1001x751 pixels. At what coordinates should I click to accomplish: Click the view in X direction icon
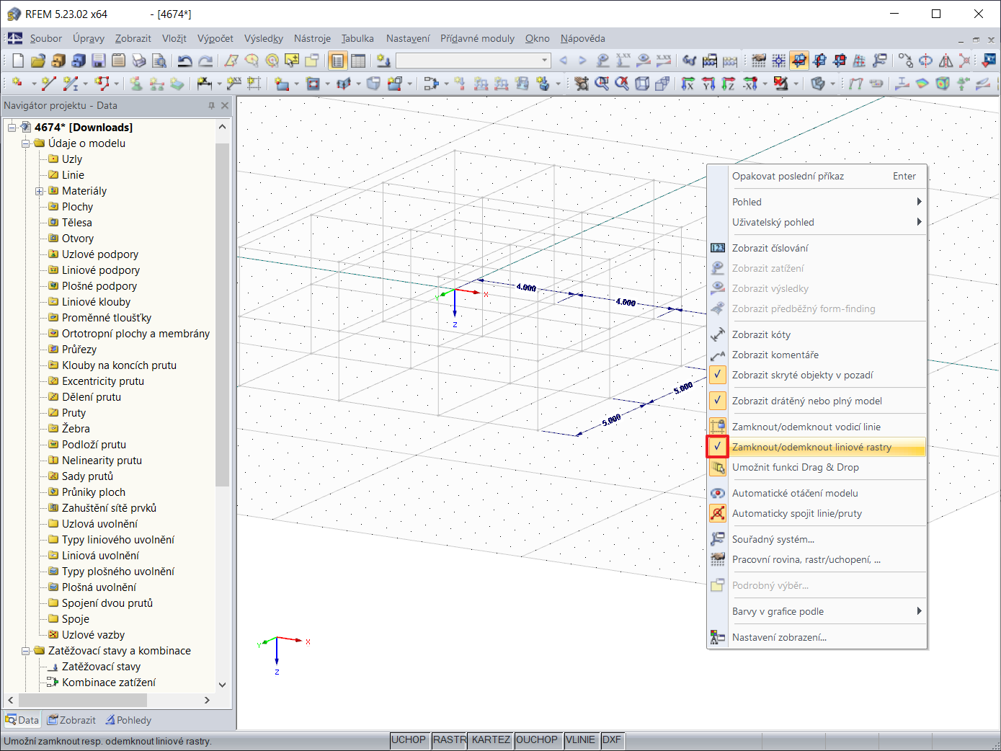[x=688, y=84]
